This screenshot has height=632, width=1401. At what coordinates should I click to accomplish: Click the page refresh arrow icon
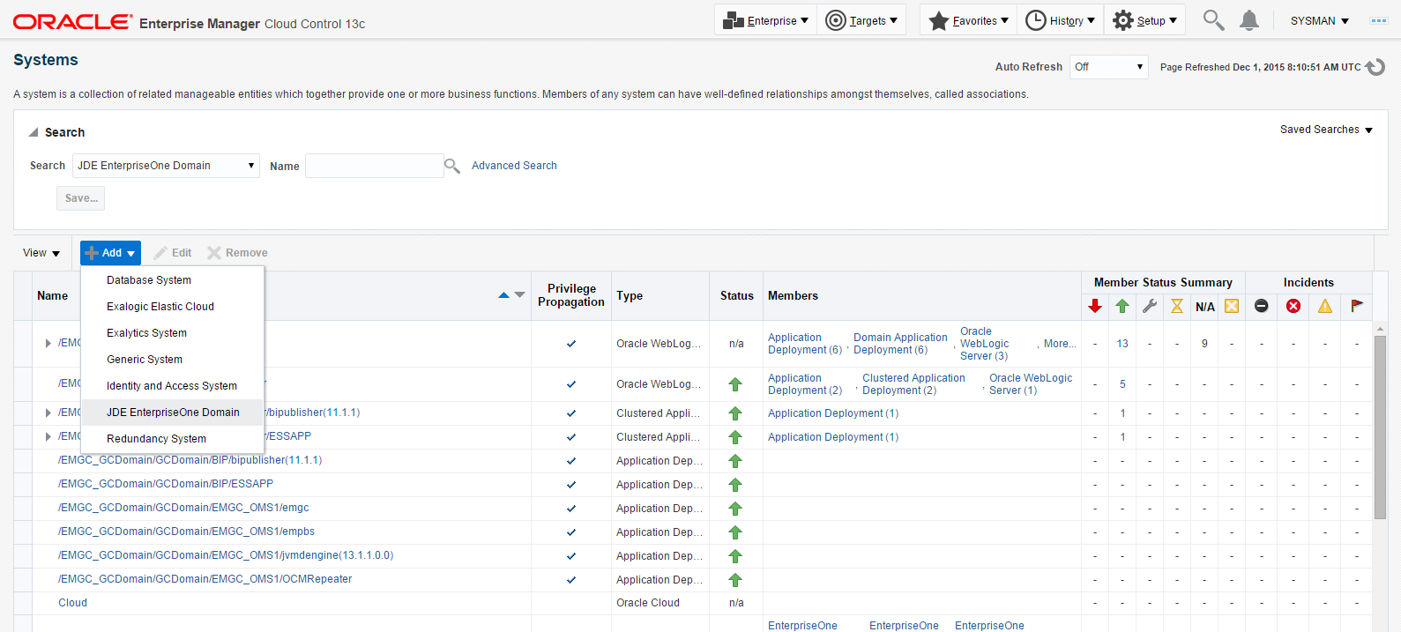(x=1375, y=67)
